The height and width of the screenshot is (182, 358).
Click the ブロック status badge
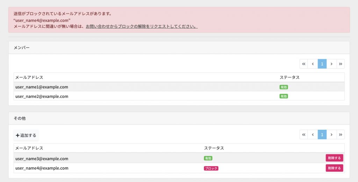click(x=211, y=168)
